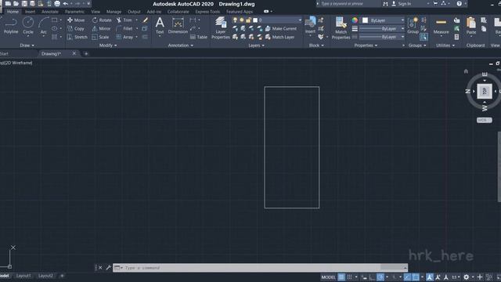
Task: Click the Plot printer icon in quick access toolbar
Action: (x=57, y=4)
